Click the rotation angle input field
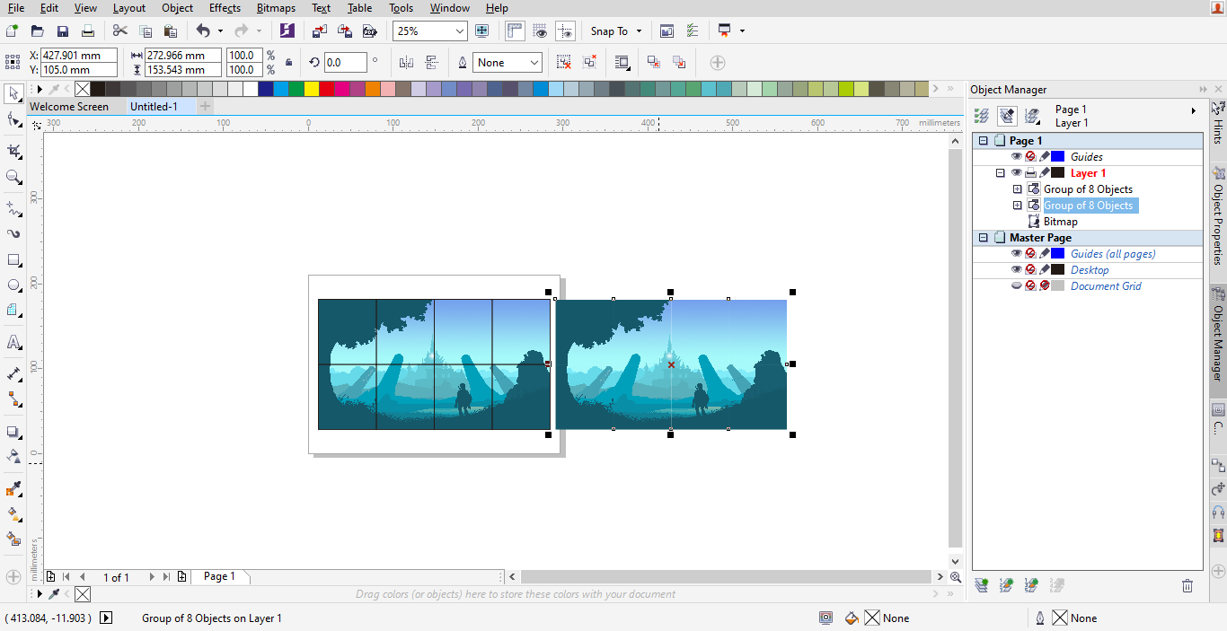Image resolution: width=1227 pixels, height=631 pixels. pyautogui.click(x=346, y=63)
